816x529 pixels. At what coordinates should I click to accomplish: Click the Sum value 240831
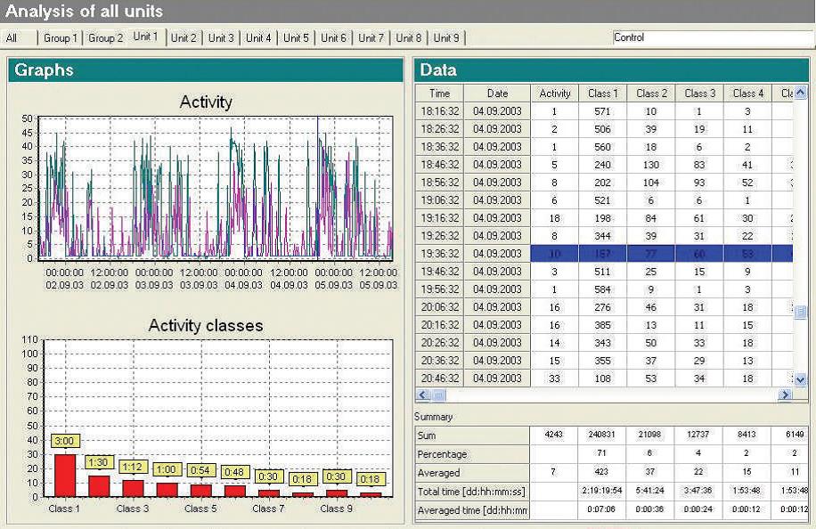pos(601,435)
